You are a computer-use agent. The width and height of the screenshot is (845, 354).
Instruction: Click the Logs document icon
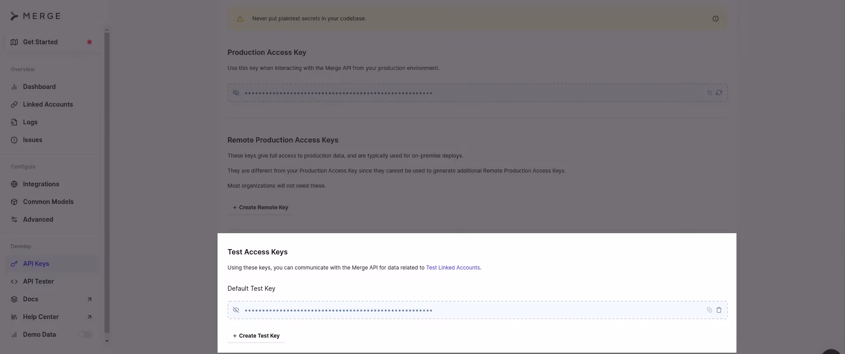tap(14, 122)
